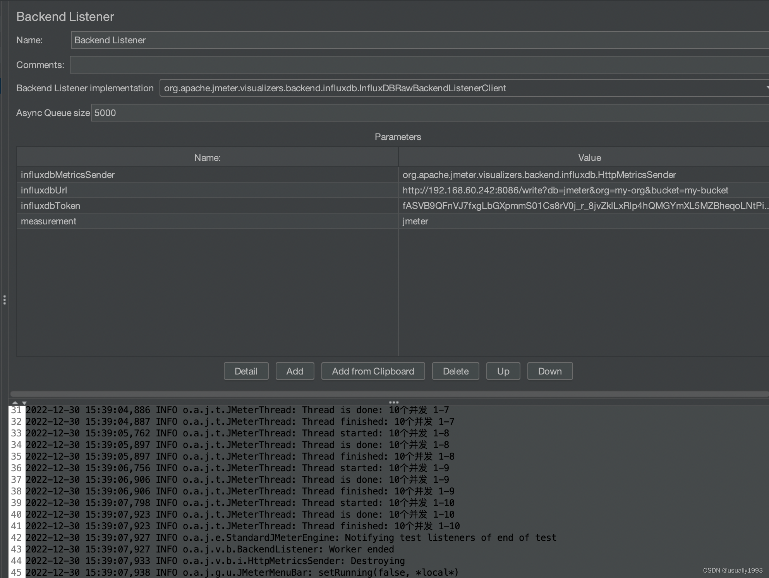Click log line 36 Thread started 1-9
This screenshot has height=578, width=769.
tap(237, 468)
